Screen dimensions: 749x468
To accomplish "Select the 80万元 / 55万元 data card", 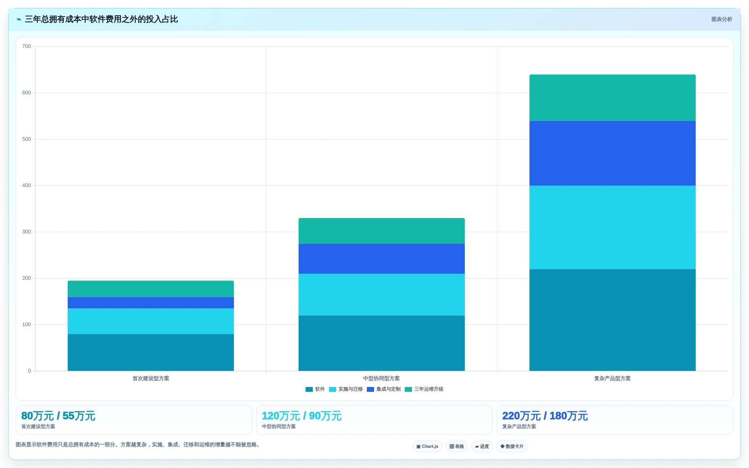I will coord(134,420).
